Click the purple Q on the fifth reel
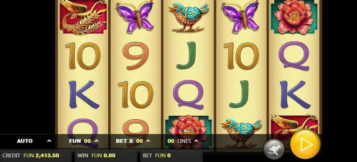Viewport: 357px width, 162px height. click(294, 56)
